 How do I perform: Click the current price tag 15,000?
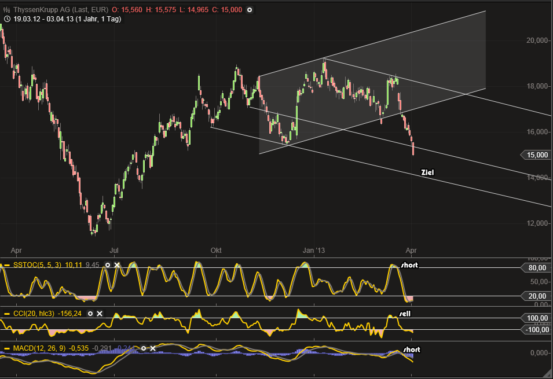(x=536, y=154)
